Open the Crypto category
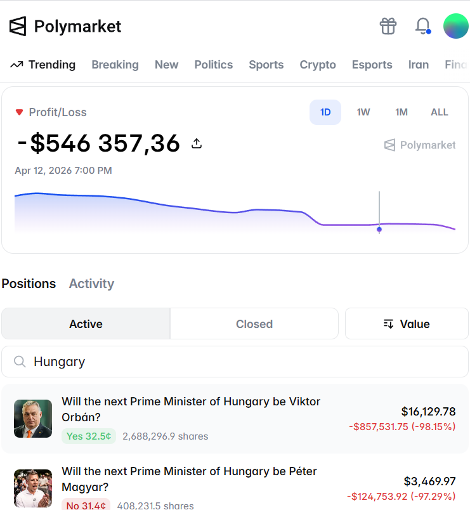Image resolution: width=470 pixels, height=510 pixels. pyautogui.click(x=318, y=65)
